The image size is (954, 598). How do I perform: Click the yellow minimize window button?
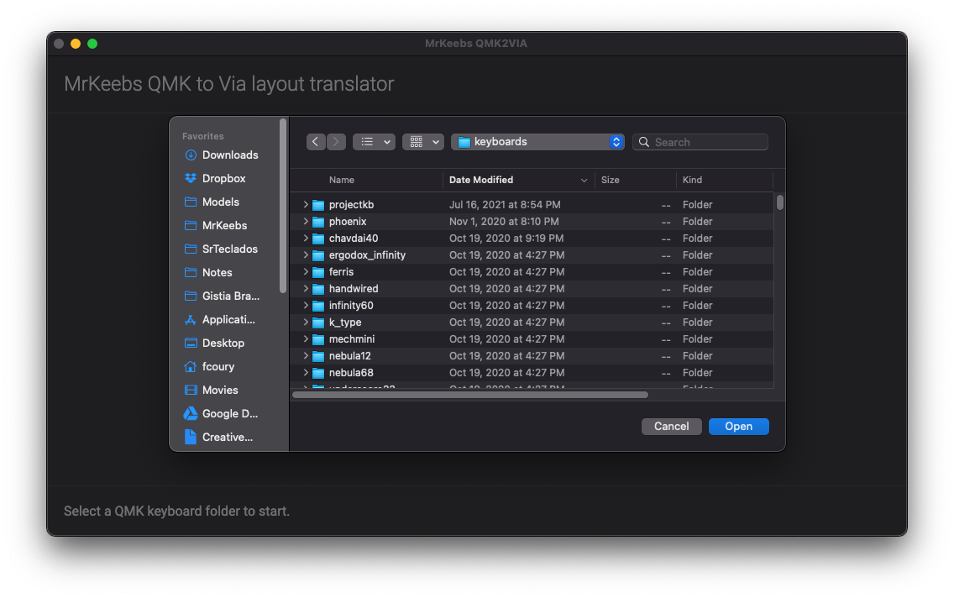tap(76, 44)
